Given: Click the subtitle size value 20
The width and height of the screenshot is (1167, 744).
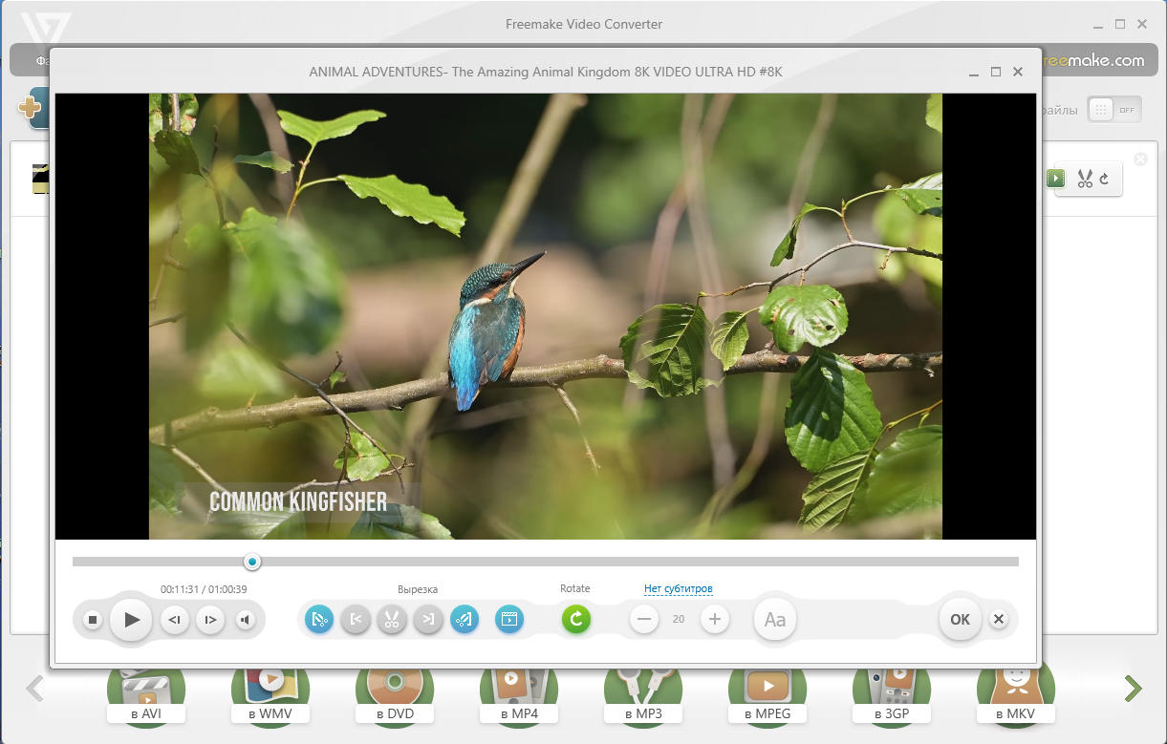Looking at the screenshot, I should click(679, 620).
